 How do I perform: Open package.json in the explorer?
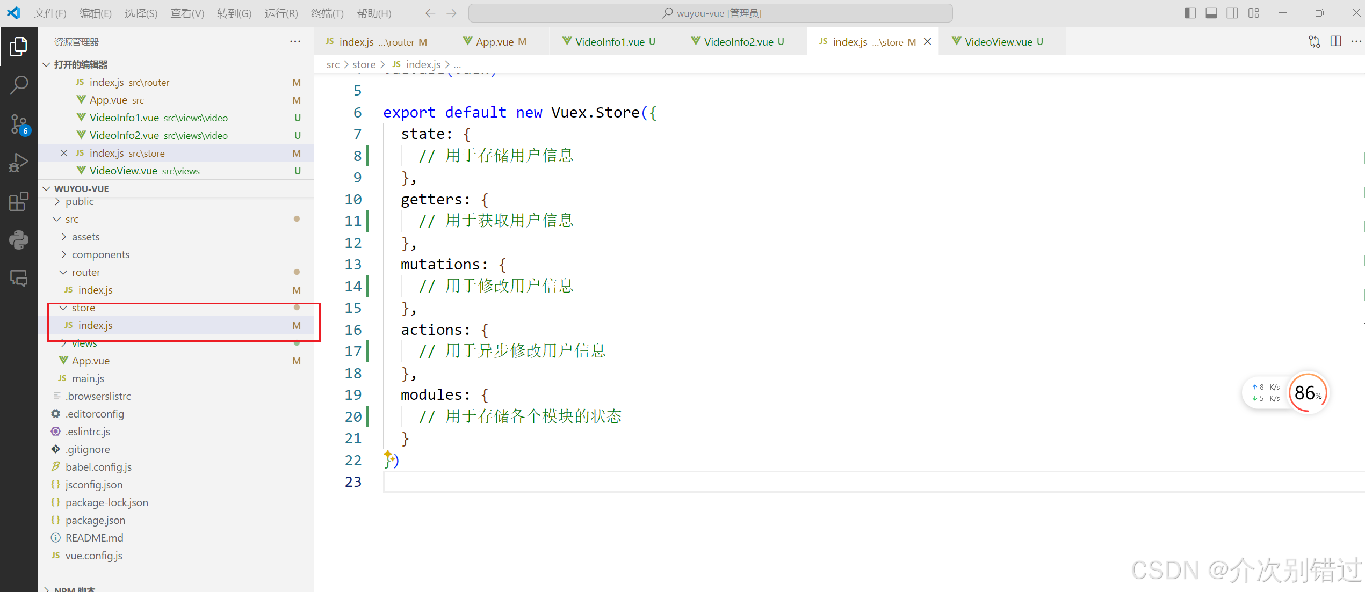[x=95, y=520]
